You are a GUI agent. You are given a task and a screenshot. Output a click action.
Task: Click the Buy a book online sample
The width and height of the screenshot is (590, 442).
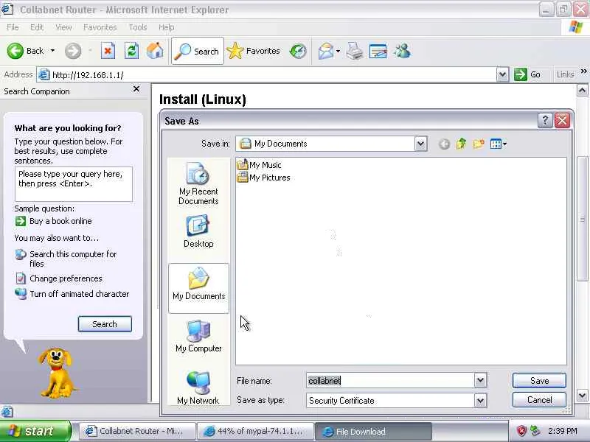click(60, 221)
